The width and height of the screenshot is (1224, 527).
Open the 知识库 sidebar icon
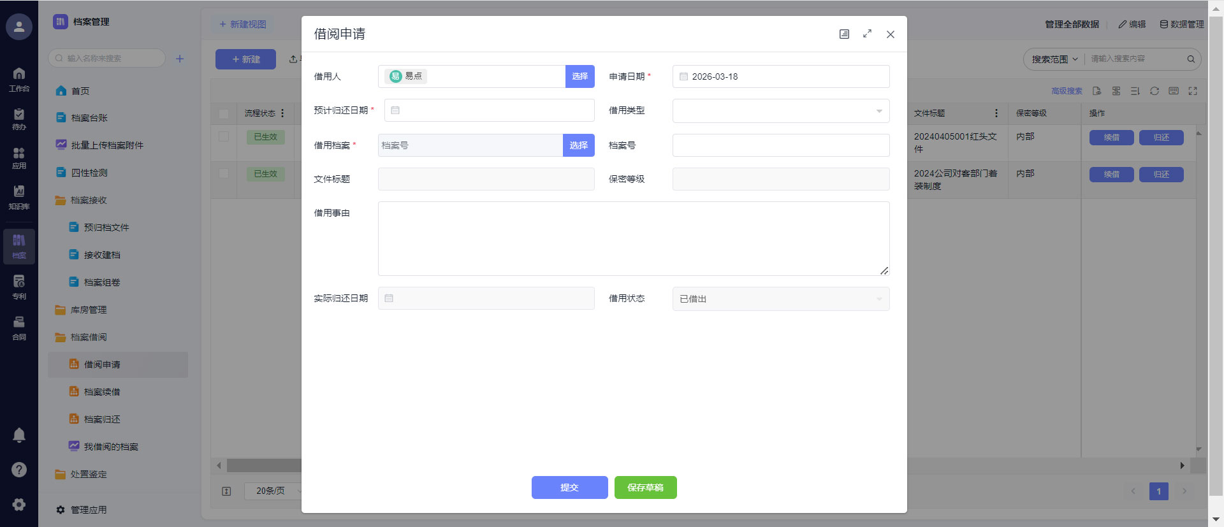pos(19,197)
